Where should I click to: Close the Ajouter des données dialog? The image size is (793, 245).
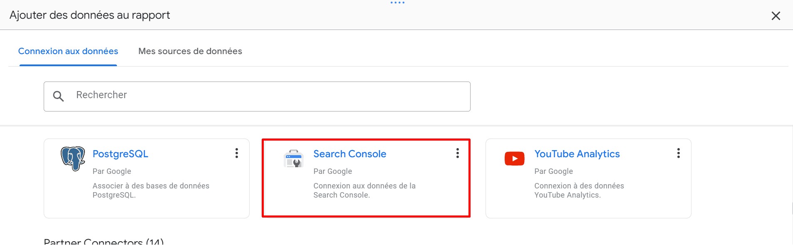(776, 16)
